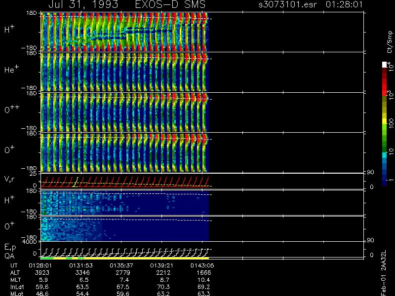Click the MLT value '7.4'
The height and width of the screenshot is (296, 395).
point(124,280)
